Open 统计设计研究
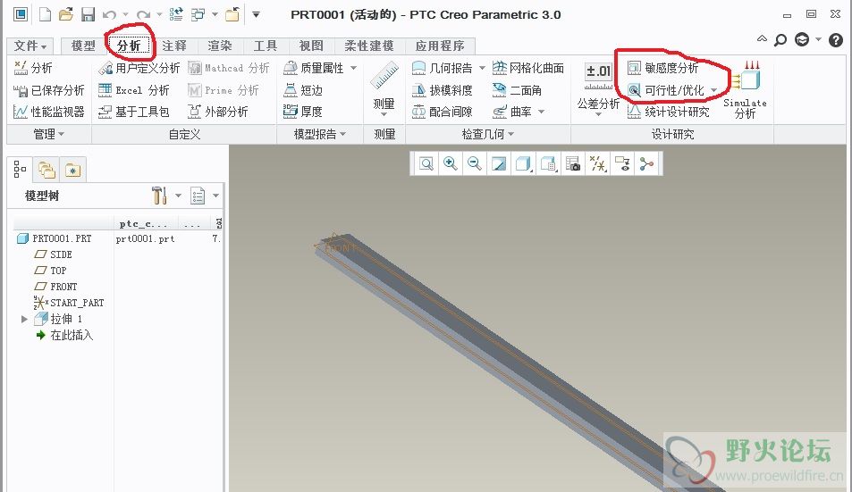The height and width of the screenshot is (492, 852). point(668,112)
